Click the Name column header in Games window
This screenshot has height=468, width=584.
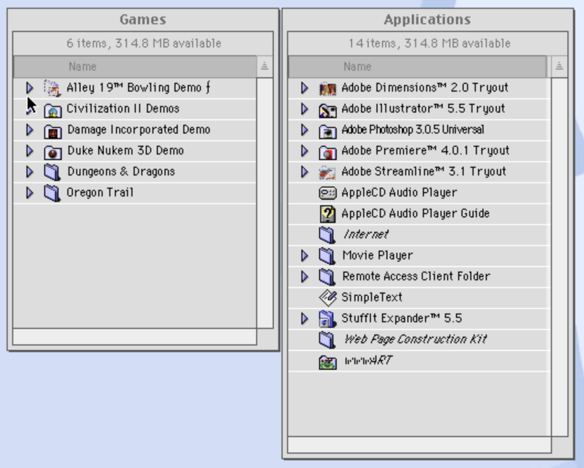pyautogui.click(x=135, y=67)
